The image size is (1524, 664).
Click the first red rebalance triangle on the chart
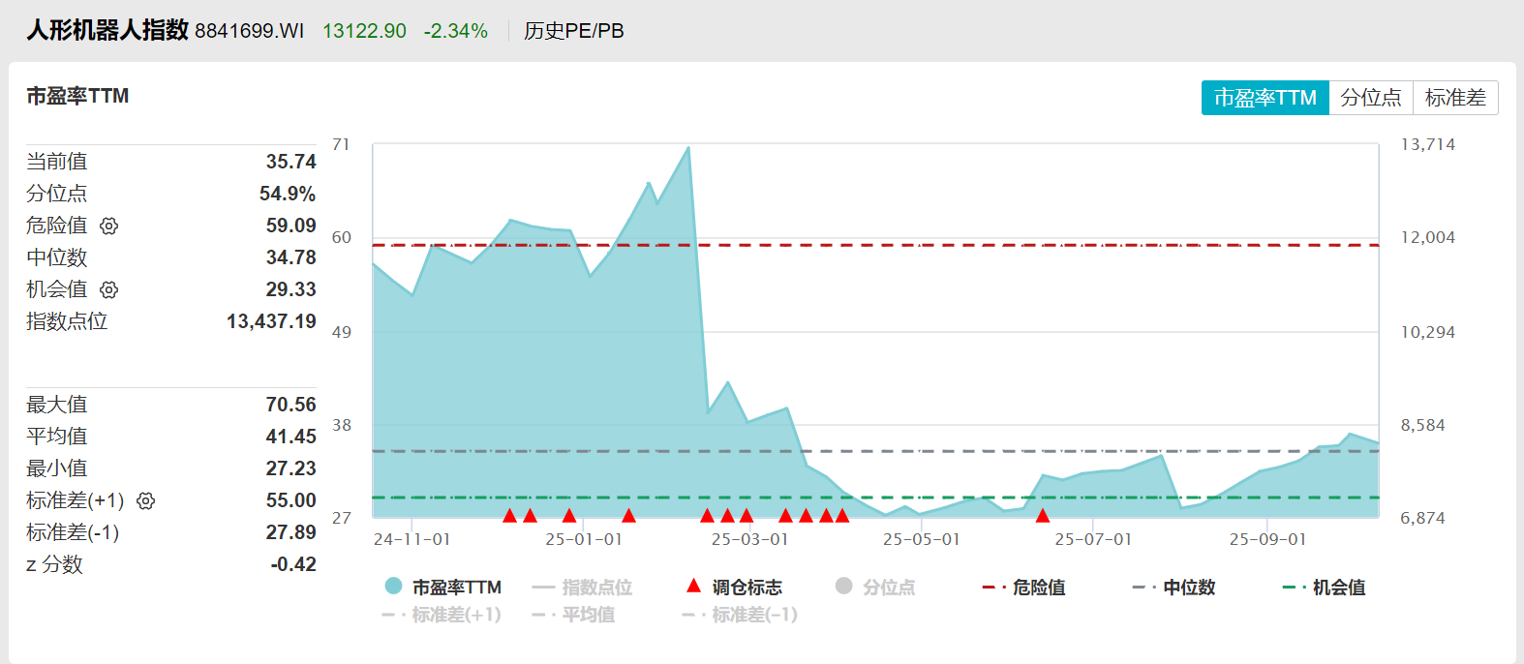tap(510, 515)
